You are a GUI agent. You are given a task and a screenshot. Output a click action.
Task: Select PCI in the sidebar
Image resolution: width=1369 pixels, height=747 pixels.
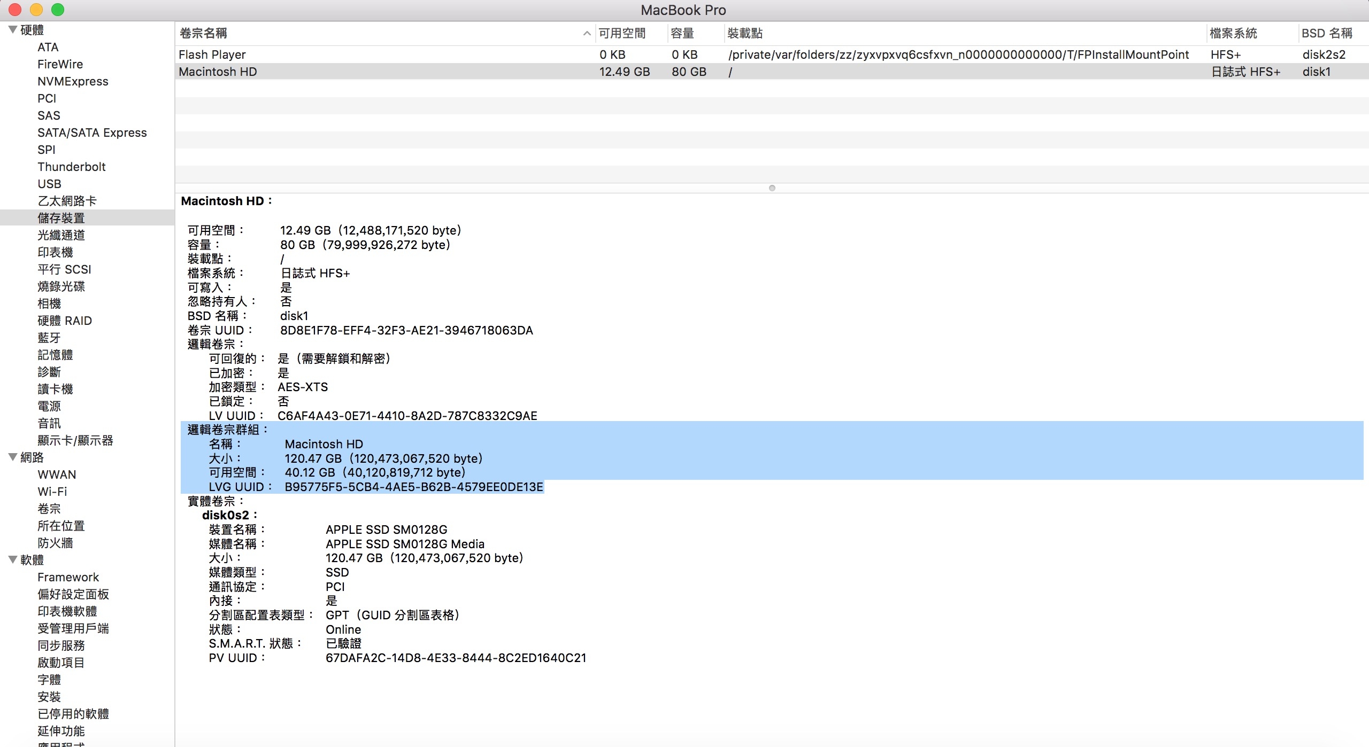[47, 98]
